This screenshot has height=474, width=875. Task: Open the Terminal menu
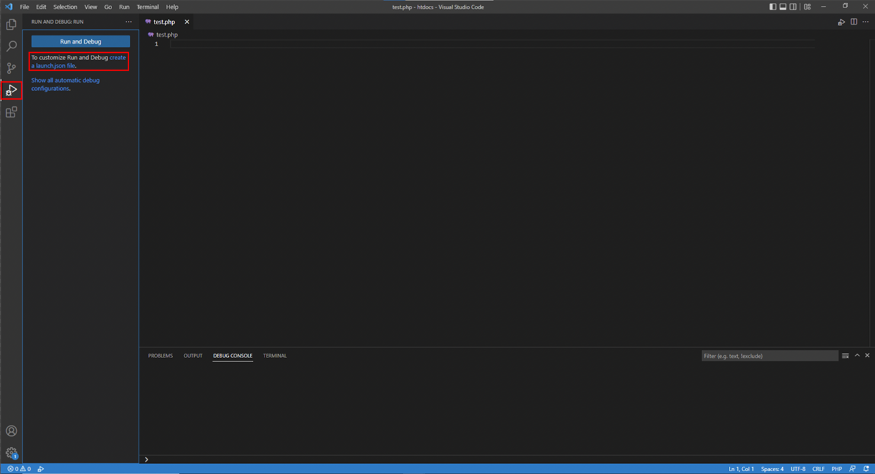pyautogui.click(x=148, y=7)
